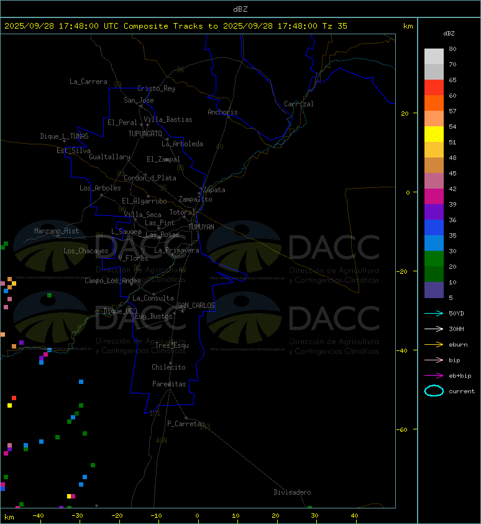
Task: Click the dBZ title at top
Action: click(240, 9)
